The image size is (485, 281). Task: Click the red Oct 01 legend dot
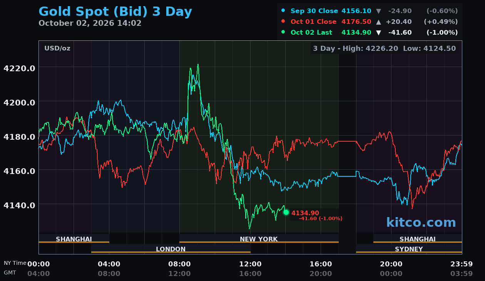(283, 22)
